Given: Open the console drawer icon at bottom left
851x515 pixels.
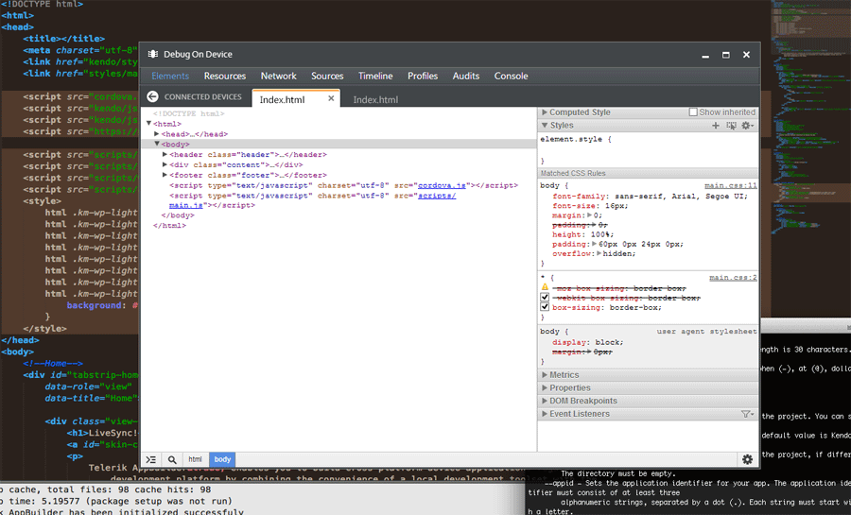Looking at the screenshot, I should [x=151, y=459].
